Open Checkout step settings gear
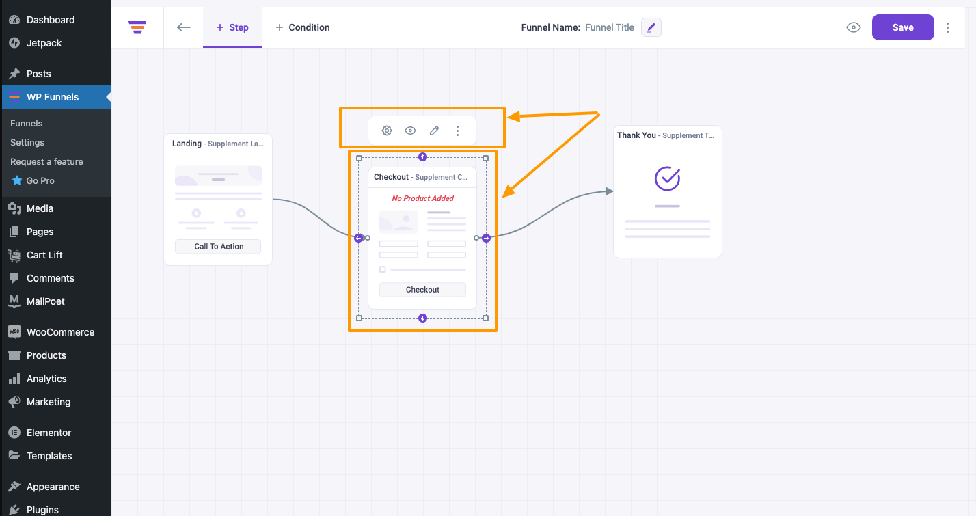Image resolution: width=976 pixels, height=516 pixels. tap(387, 131)
